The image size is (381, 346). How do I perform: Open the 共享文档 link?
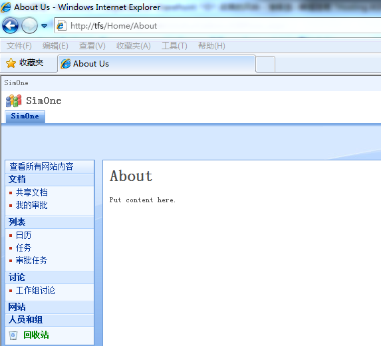coord(32,192)
